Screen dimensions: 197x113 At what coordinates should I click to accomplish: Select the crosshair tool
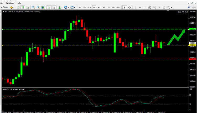[x=129, y=7]
